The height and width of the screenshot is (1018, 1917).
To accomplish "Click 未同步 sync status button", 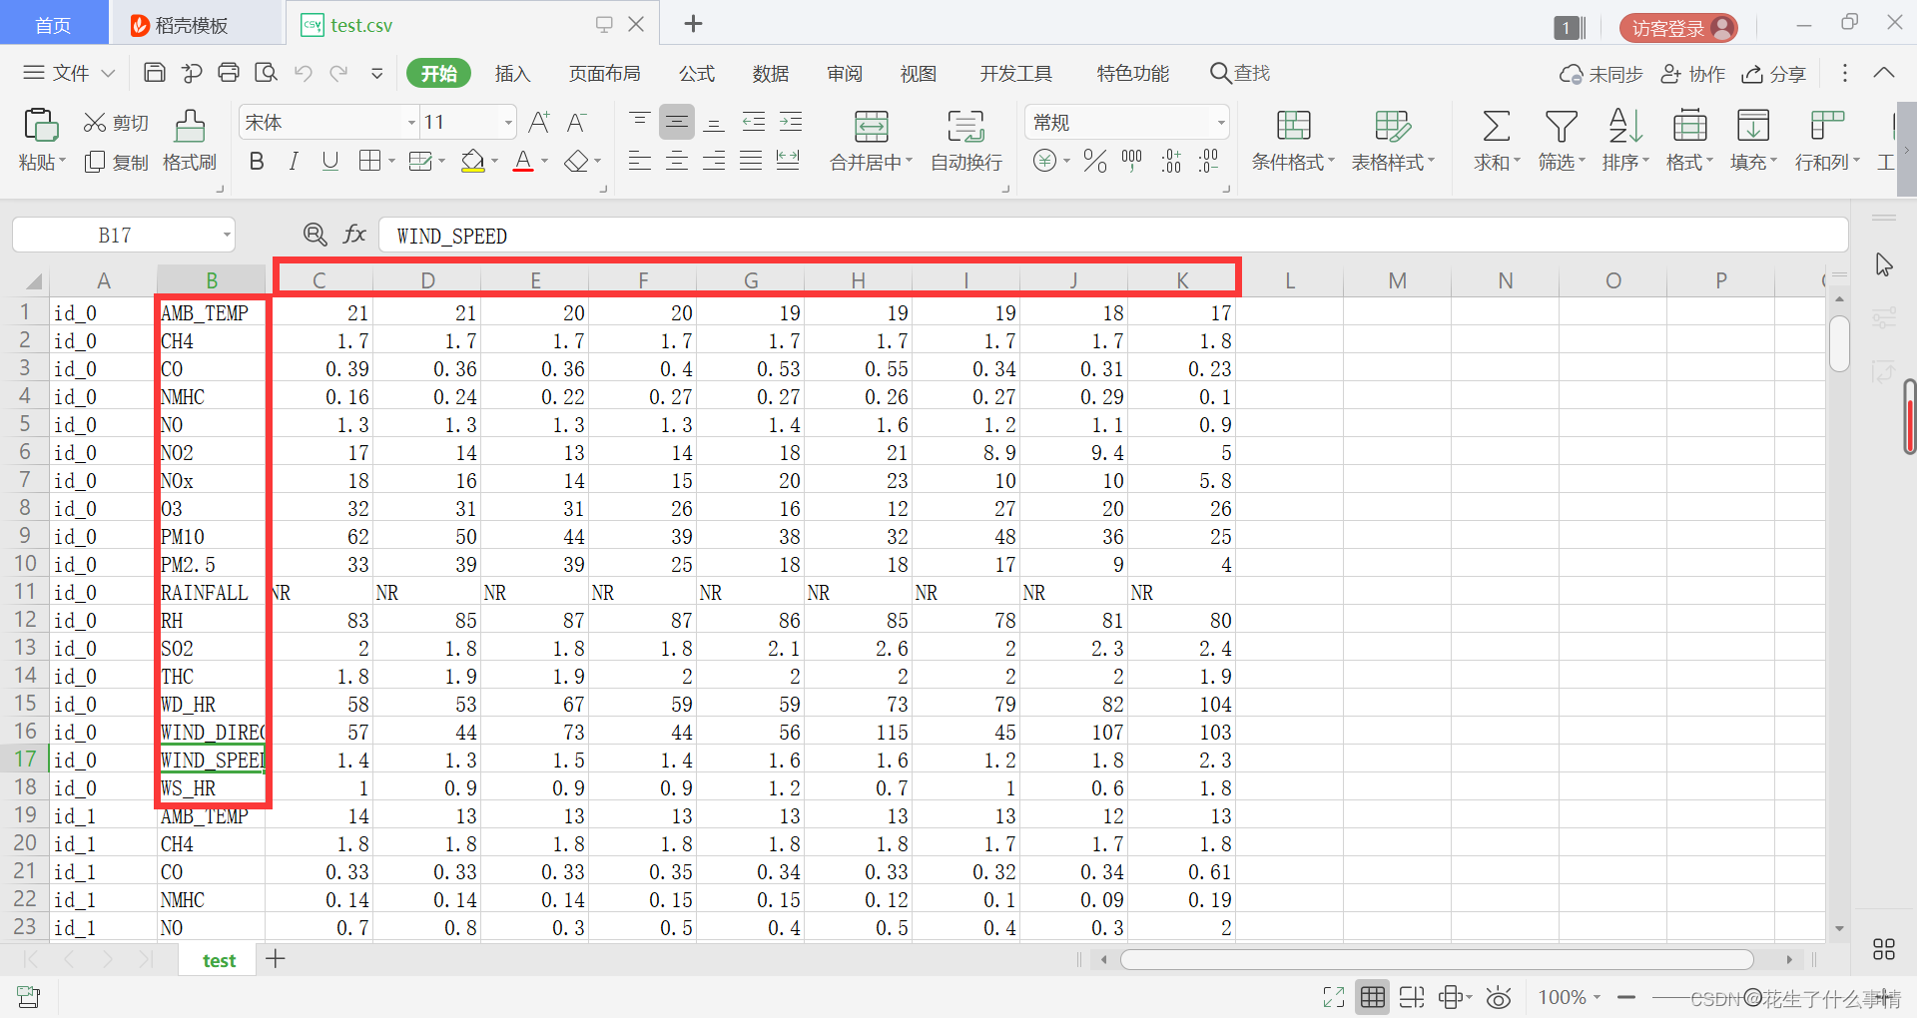I will click(1600, 74).
